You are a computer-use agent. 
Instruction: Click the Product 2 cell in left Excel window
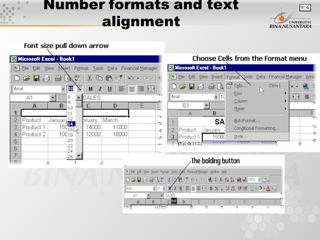pyautogui.click(x=34, y=134)
